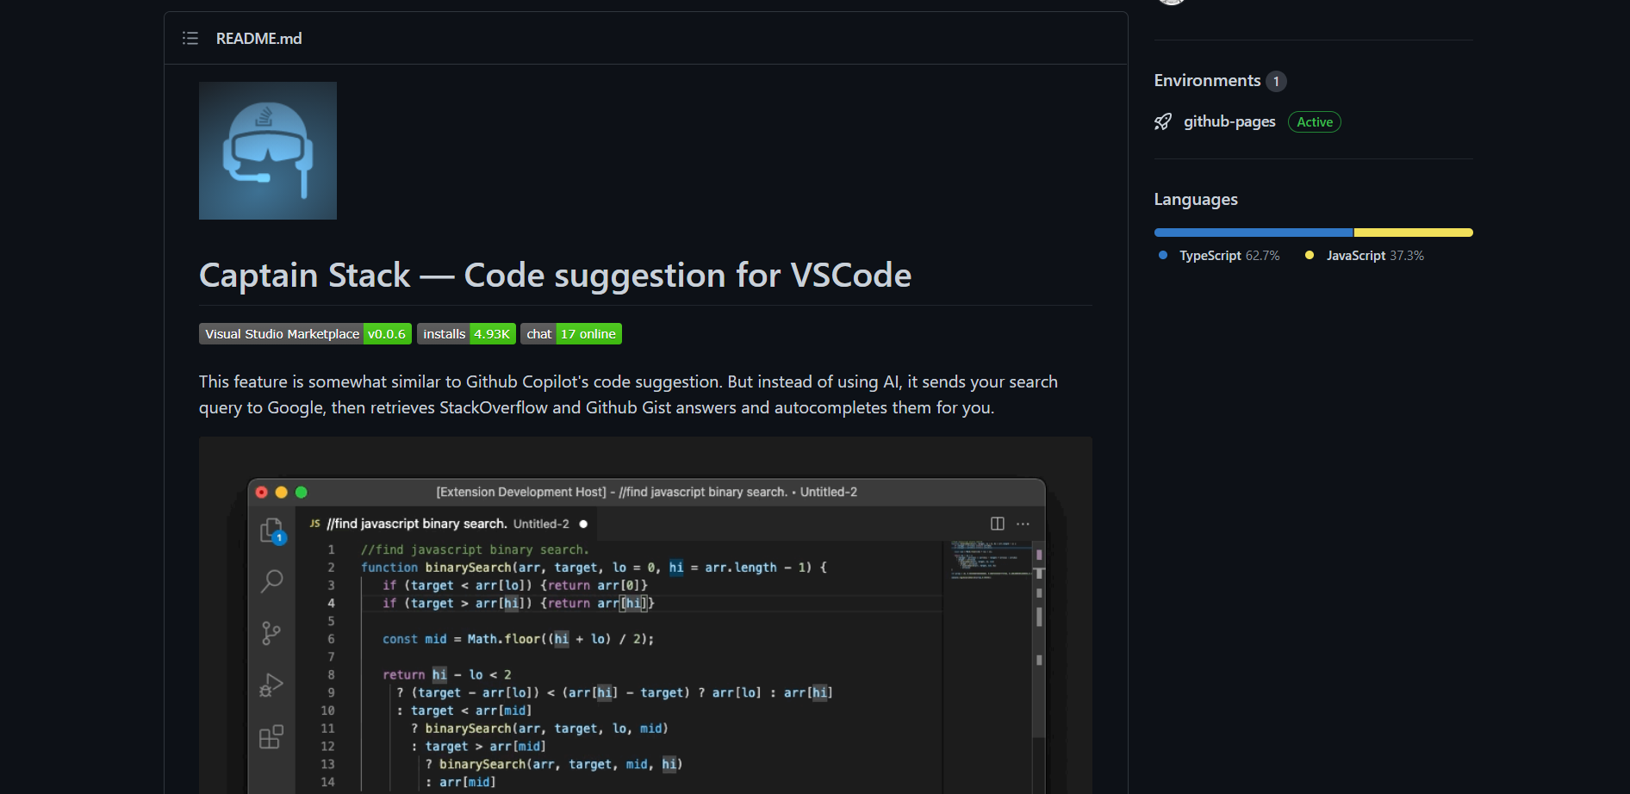1630x794 pixels.
Task: Click the Environments count badge showing 1
Action: click(x=1276, y=81)
